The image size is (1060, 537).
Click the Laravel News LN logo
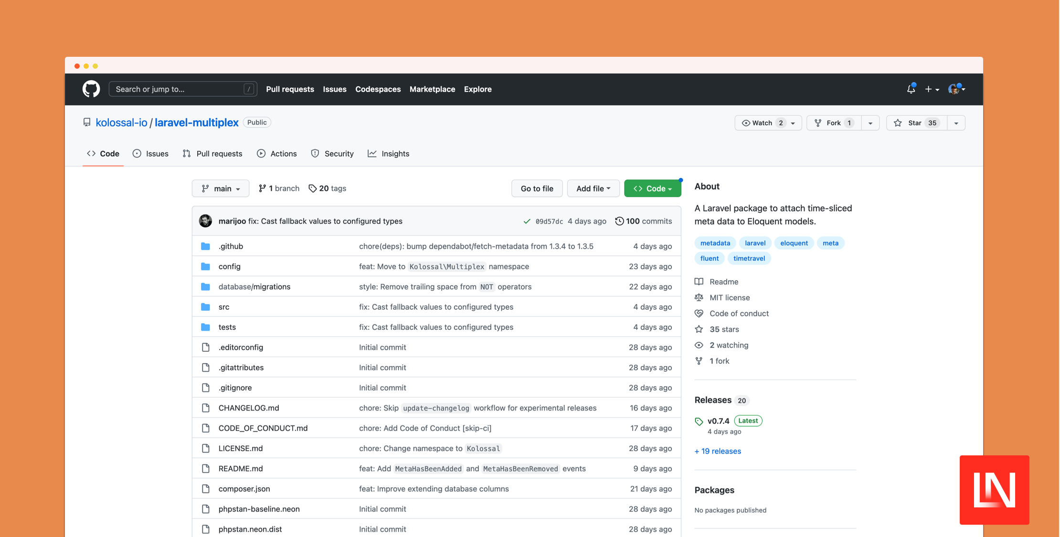[x=995, y=490]
